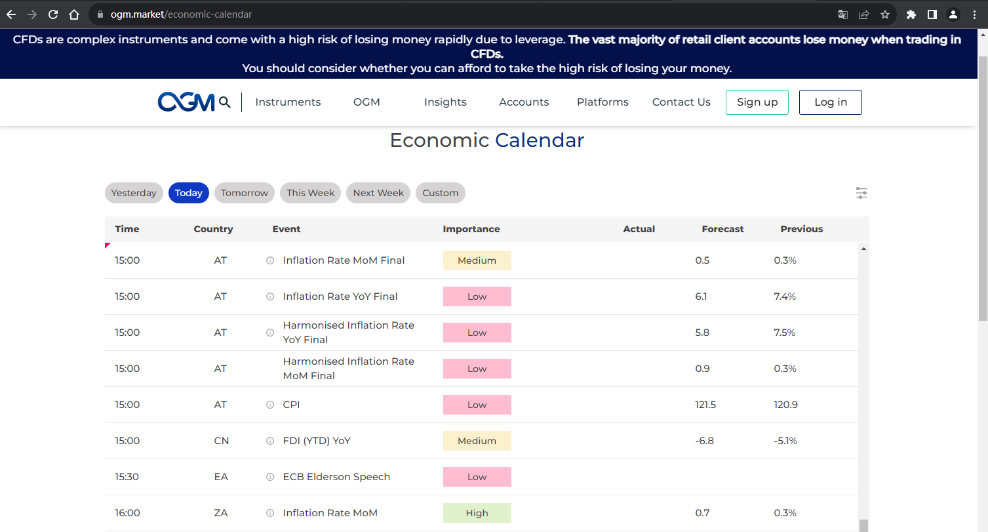The image size is (988, 532).
Task: Show info for ZA Inflation Rate MoM
Action: 270,513
